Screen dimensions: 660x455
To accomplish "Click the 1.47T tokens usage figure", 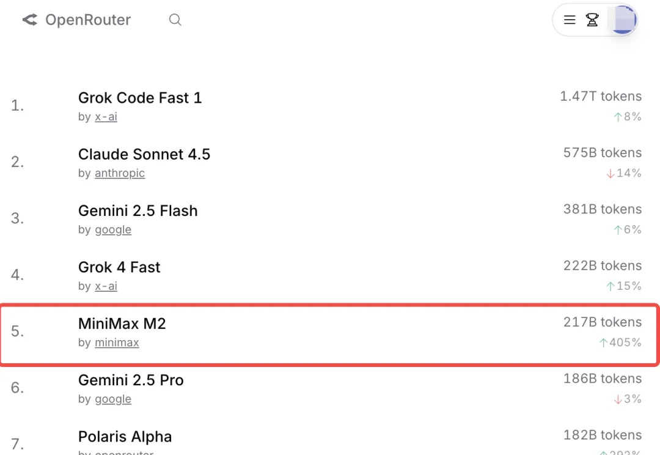I will pyautogui.click(x=601, y=97).
